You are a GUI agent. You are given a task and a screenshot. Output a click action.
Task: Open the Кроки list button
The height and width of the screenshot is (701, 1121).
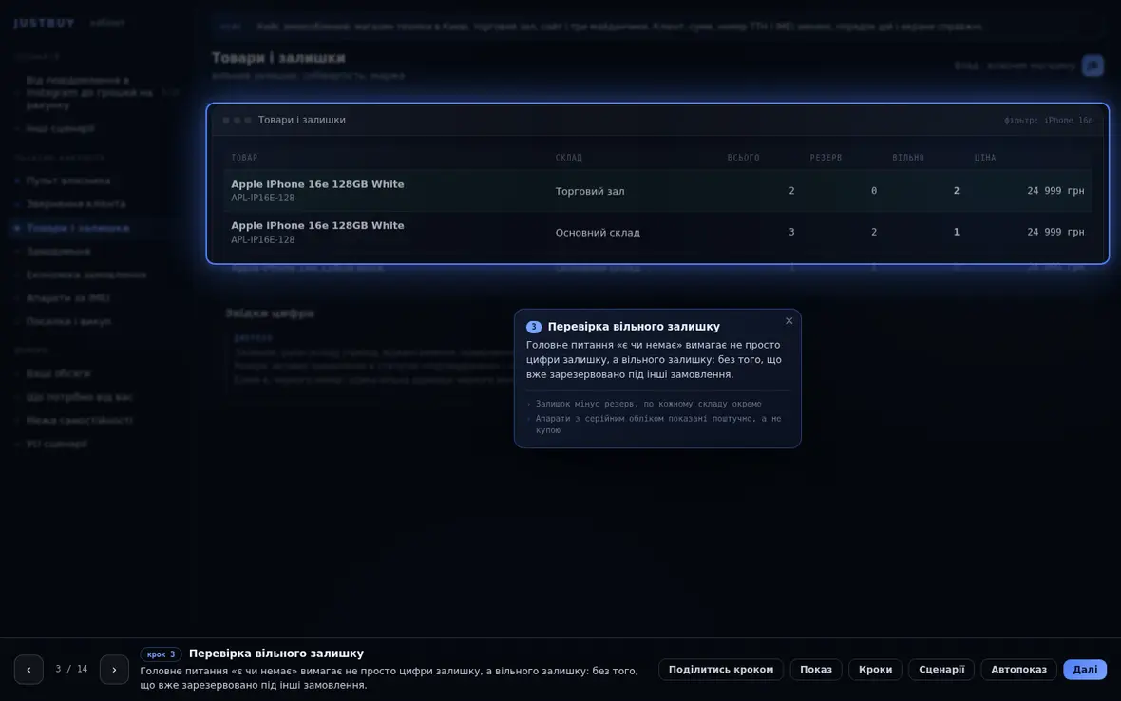875,670
